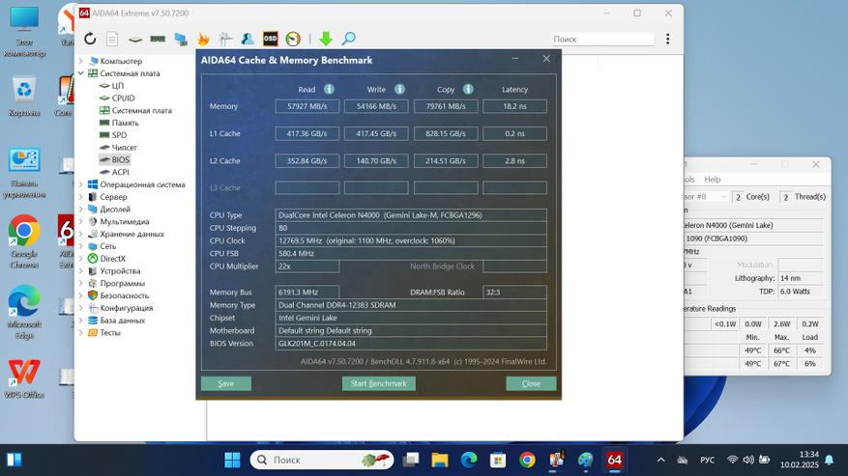This screenshot has width=848, height=476.
Task: Launch the System Stability Test flame icon
Action: (x=203, y=39)
